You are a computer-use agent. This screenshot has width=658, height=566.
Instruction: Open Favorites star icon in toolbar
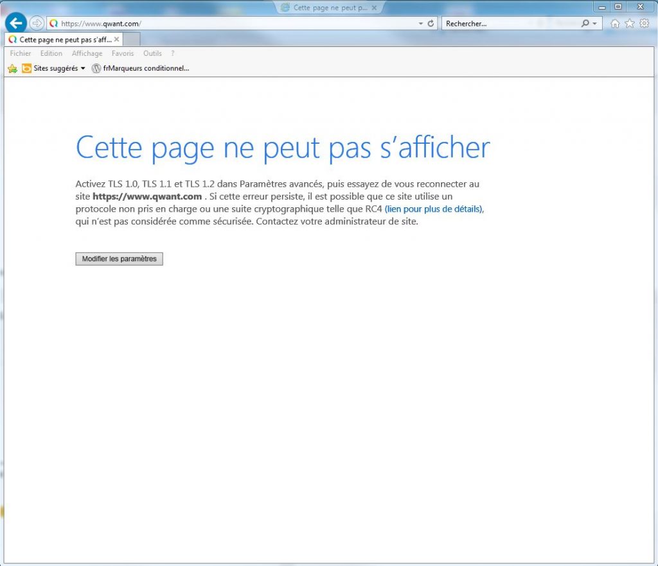(x=630, y=23)
